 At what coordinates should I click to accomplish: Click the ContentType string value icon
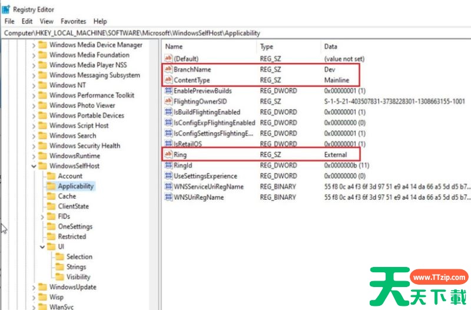tap(168, 80)
